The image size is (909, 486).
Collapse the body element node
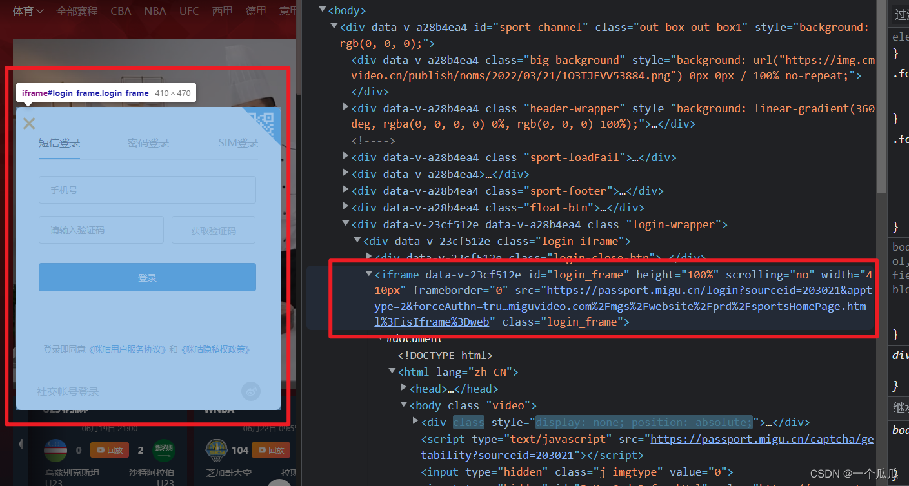click(322, 10)
